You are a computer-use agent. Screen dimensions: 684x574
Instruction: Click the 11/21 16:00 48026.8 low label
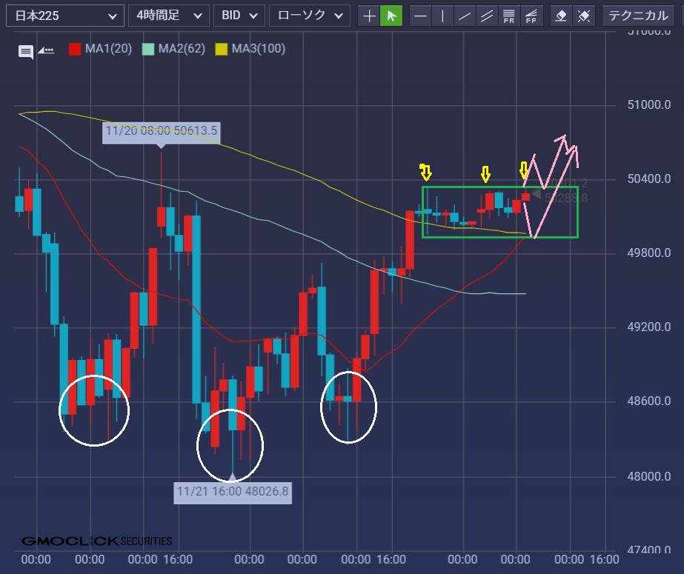click(x=233, y=492)
